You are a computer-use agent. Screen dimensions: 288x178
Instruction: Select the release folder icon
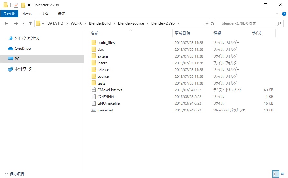click(x=94, y=70)
